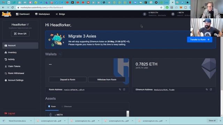This screenshot has height=125, width=223.
Task: Click the 0.7825 ETH balance text
Action: coord(146,64)
